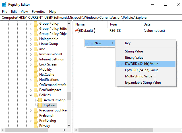Expand the Lock Screen tree node
Viewport: 182px width, 133px height.
pyautogui.click(x=31, y=64)
